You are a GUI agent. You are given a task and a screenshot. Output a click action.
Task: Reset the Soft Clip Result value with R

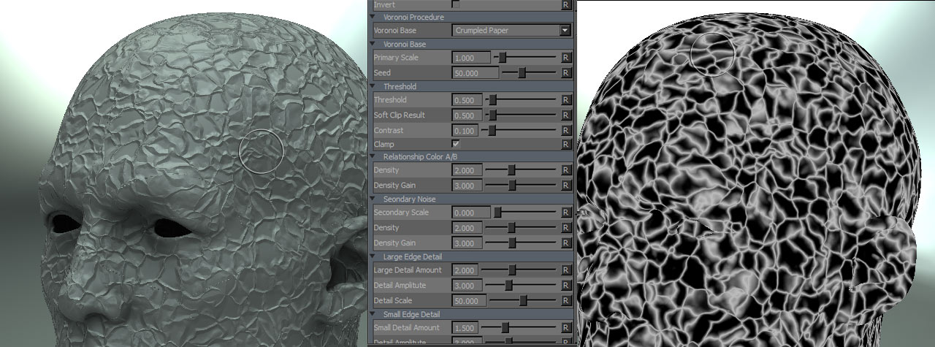coord(565,115)
